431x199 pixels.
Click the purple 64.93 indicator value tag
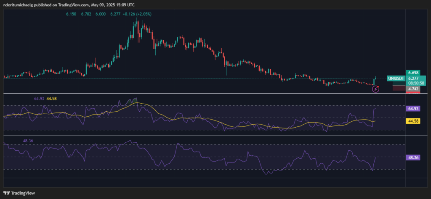413,108
